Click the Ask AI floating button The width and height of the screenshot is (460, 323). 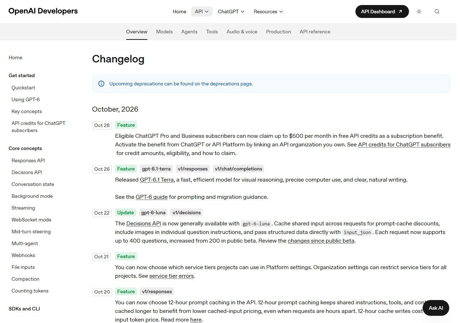(x=436, y=308)
